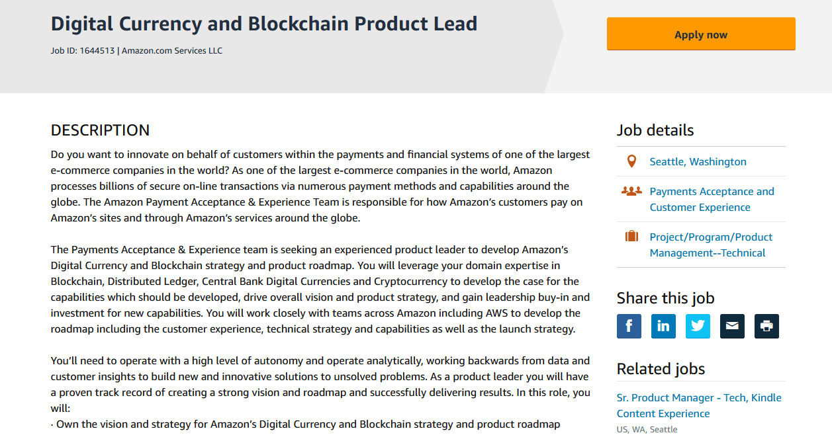Open Project/Program/Product Management--Technical category link
Image resolution: width=832 pixels, height=435 pixels.
tap(711, 245)
